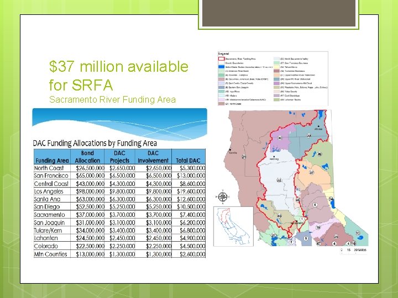Select the "San Diego" row label
Screen dimensions: 398x298
(46, 207)
